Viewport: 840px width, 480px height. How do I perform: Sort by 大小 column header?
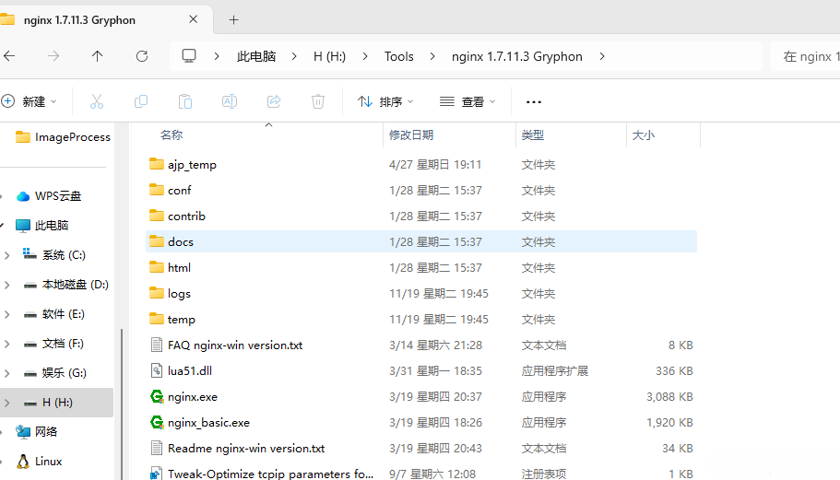643,135
